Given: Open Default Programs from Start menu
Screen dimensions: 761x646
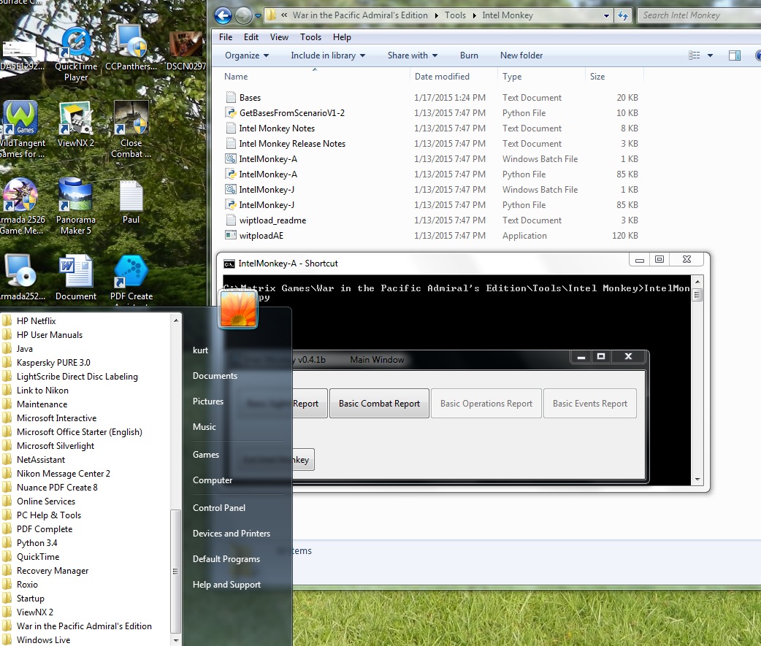Looking at the screenshot, I should 226,559.
